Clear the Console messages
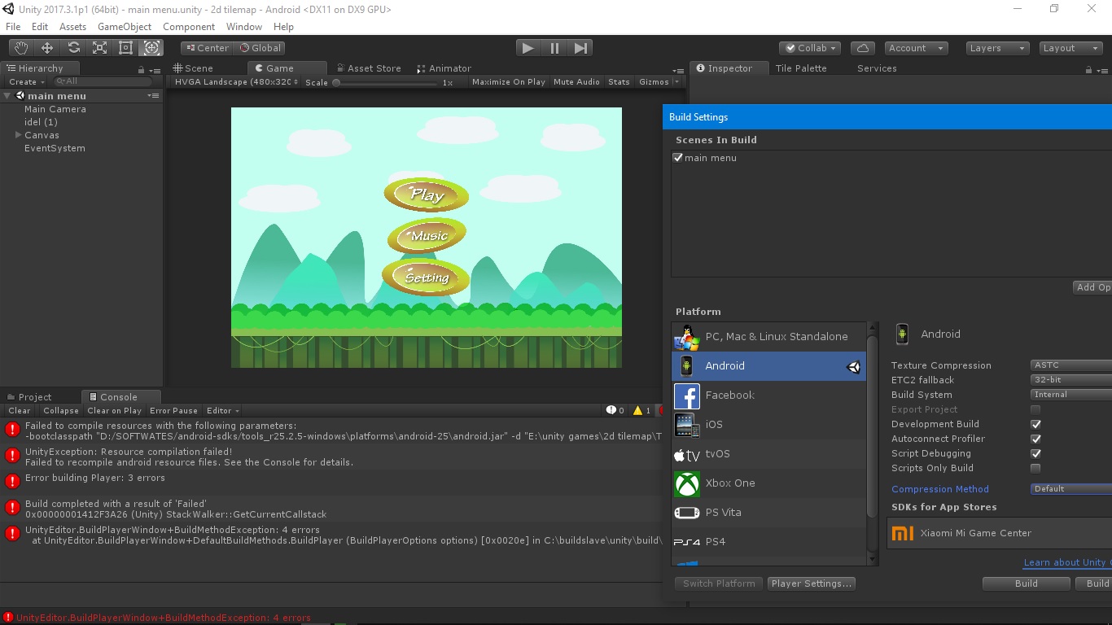This screenshot has width=1112, height=625. [x=19, y=410]
